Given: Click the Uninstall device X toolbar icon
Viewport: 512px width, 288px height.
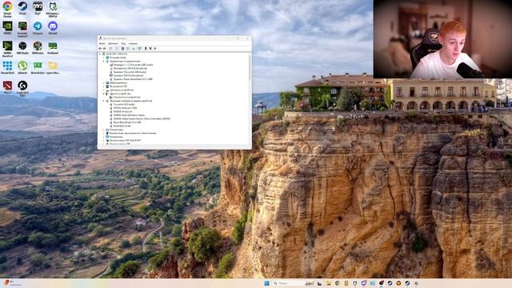Looking at the screenshot, I should tap(150, 48).
